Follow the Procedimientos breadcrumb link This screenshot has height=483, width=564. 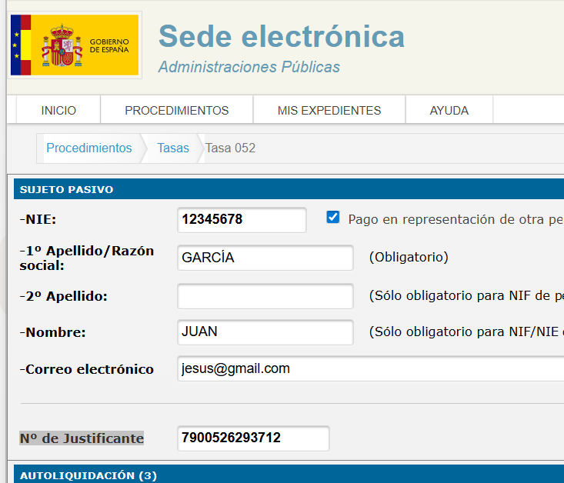pyautogui.click(x=89, y=148)
